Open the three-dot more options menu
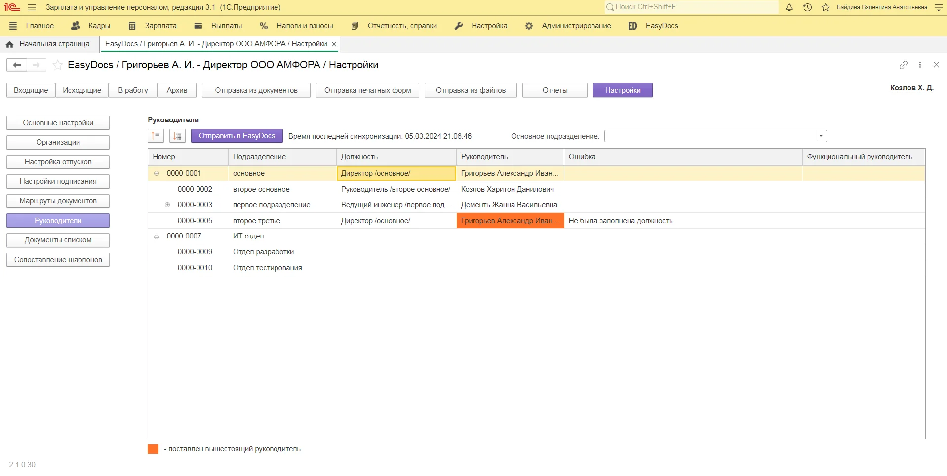The width and height of the screenshot is (947, 476). (x=920, y=65)
